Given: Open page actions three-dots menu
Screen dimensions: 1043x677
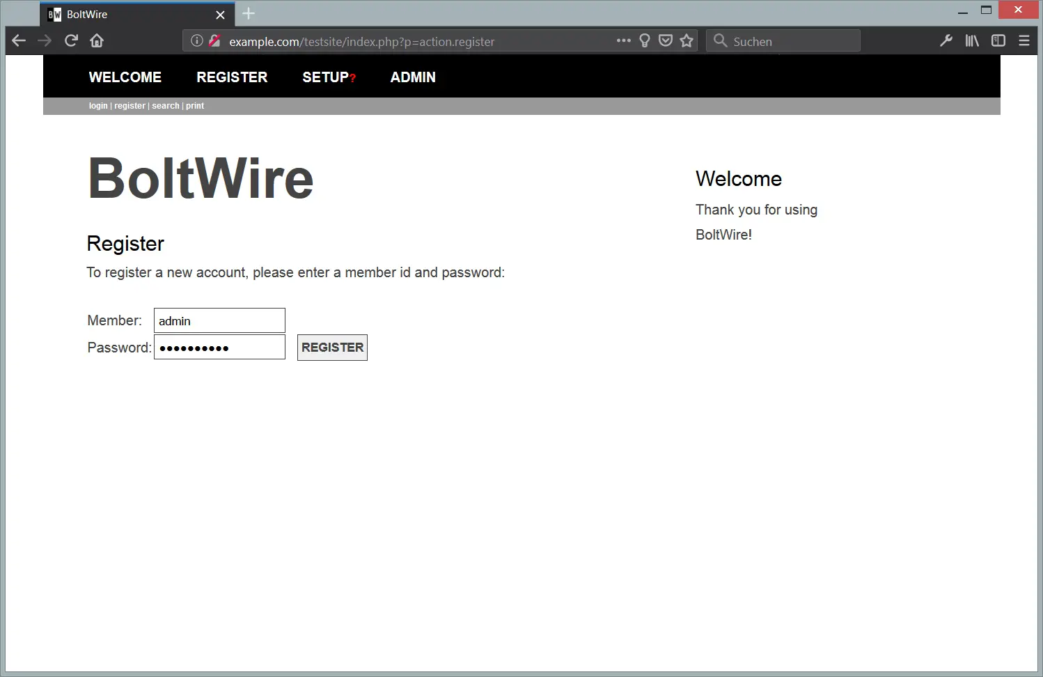Looking at the screenshot, I should pos(624,40).
